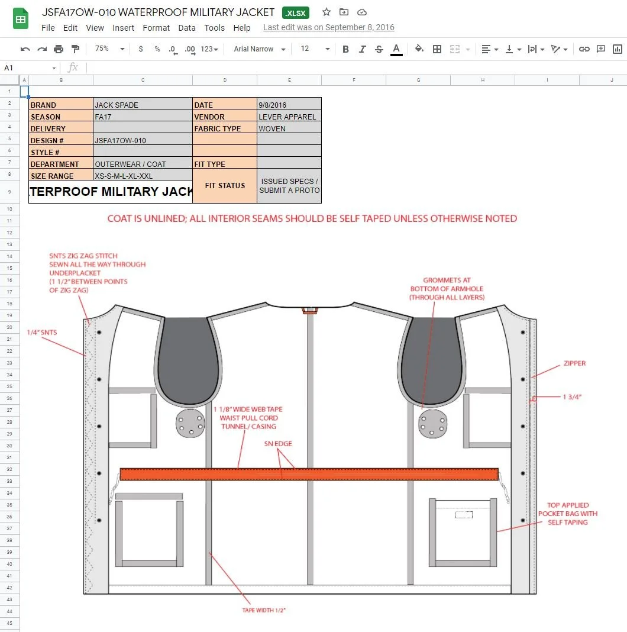Click the Move to folder icon
Viewport: 627px width, 632px height.
(344, 12)
